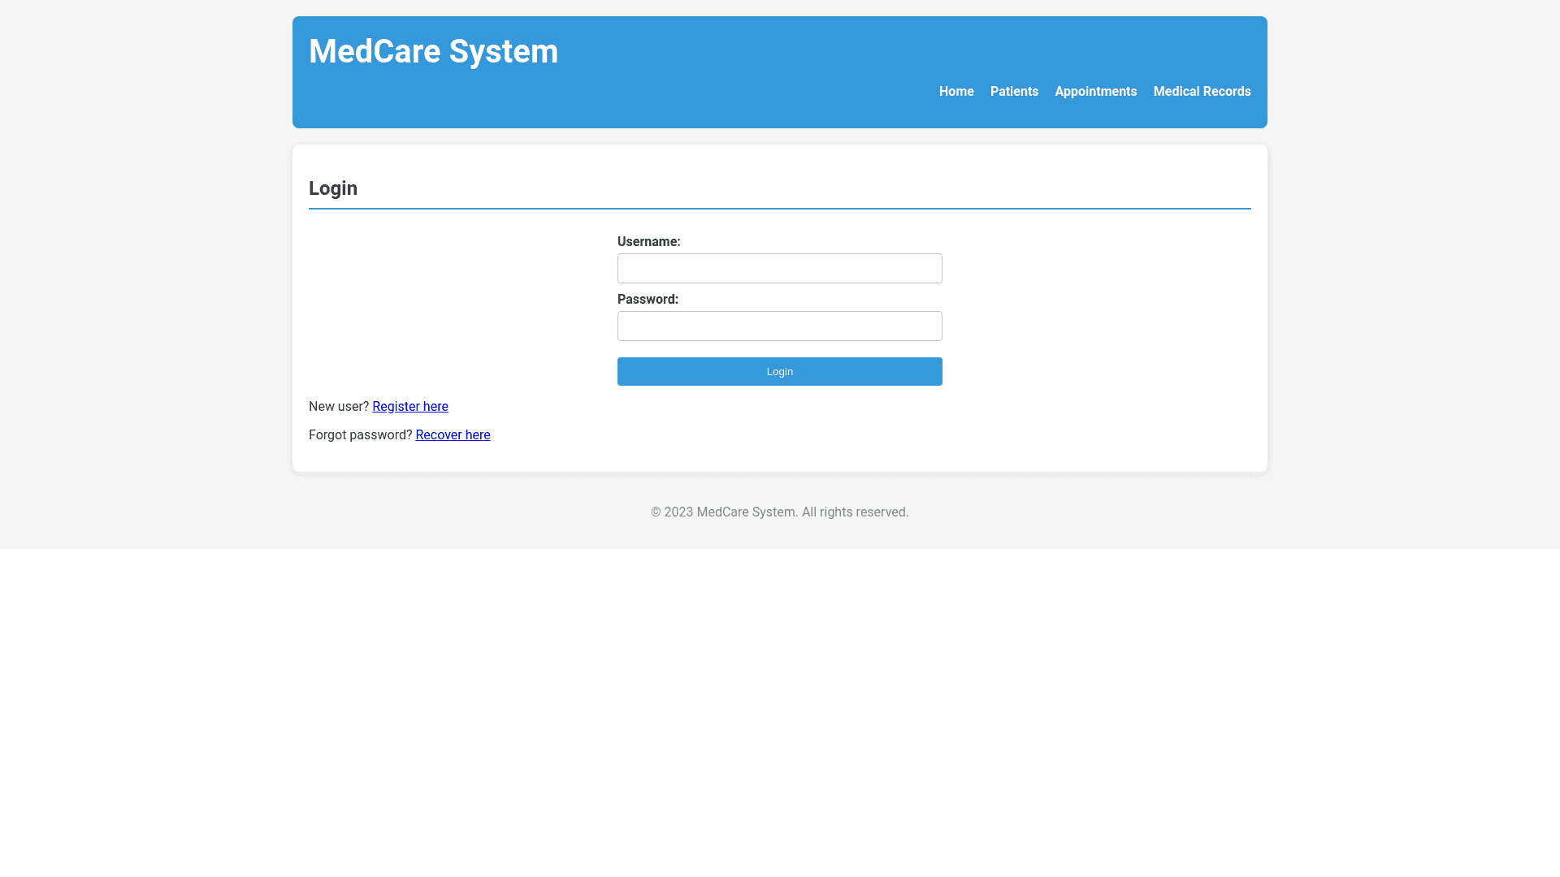
Task: Follow the Register here link
Action: coord(410,407)
